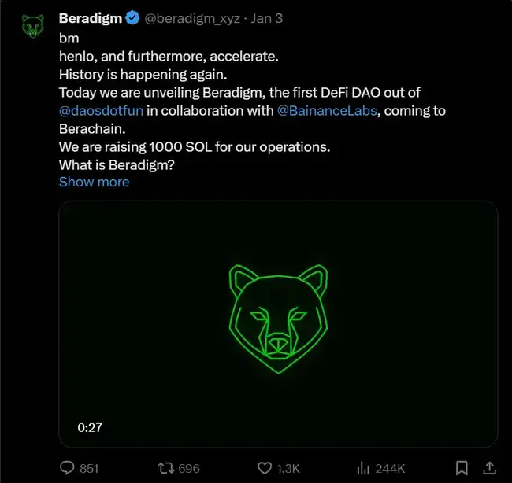This screenshot has height=483, width=512.
Task: Click the 244K views count
Action: coord(390,468)
